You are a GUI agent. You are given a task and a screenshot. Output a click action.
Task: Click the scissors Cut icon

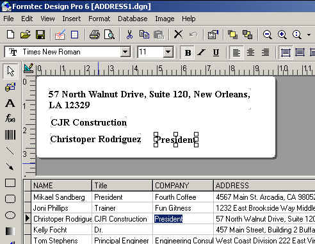129,35
